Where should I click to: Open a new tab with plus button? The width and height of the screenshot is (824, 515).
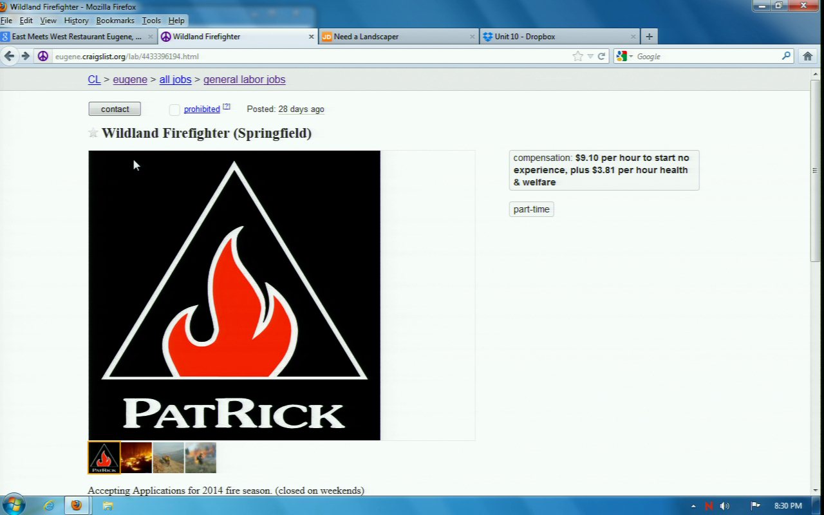649,37
